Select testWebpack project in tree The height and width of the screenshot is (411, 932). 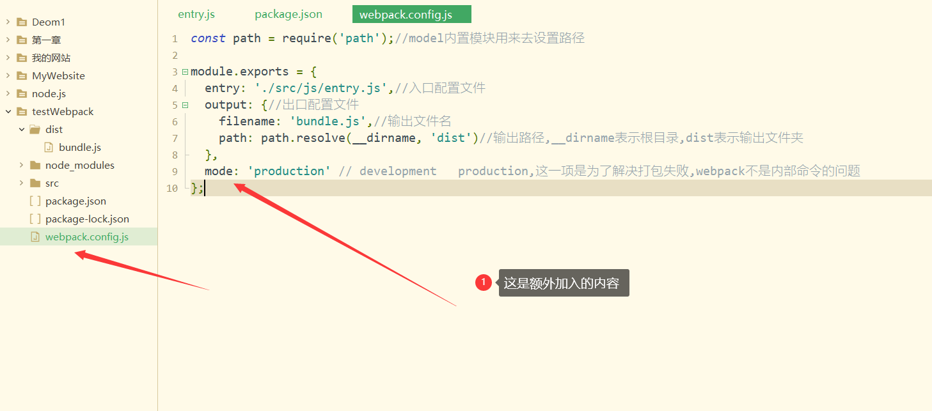63,111
